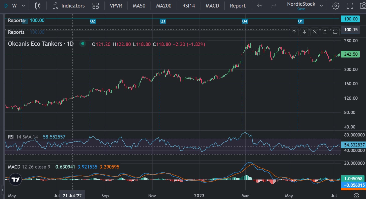Apply the MA50 quick indicator

pyautogui.click(x=139, y=5)
